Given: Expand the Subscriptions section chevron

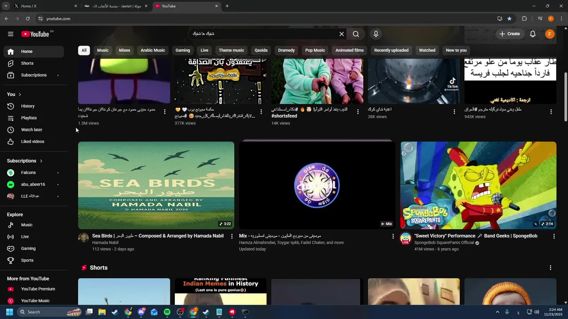Looking at the screenshot, I should (x=41, y=161).
